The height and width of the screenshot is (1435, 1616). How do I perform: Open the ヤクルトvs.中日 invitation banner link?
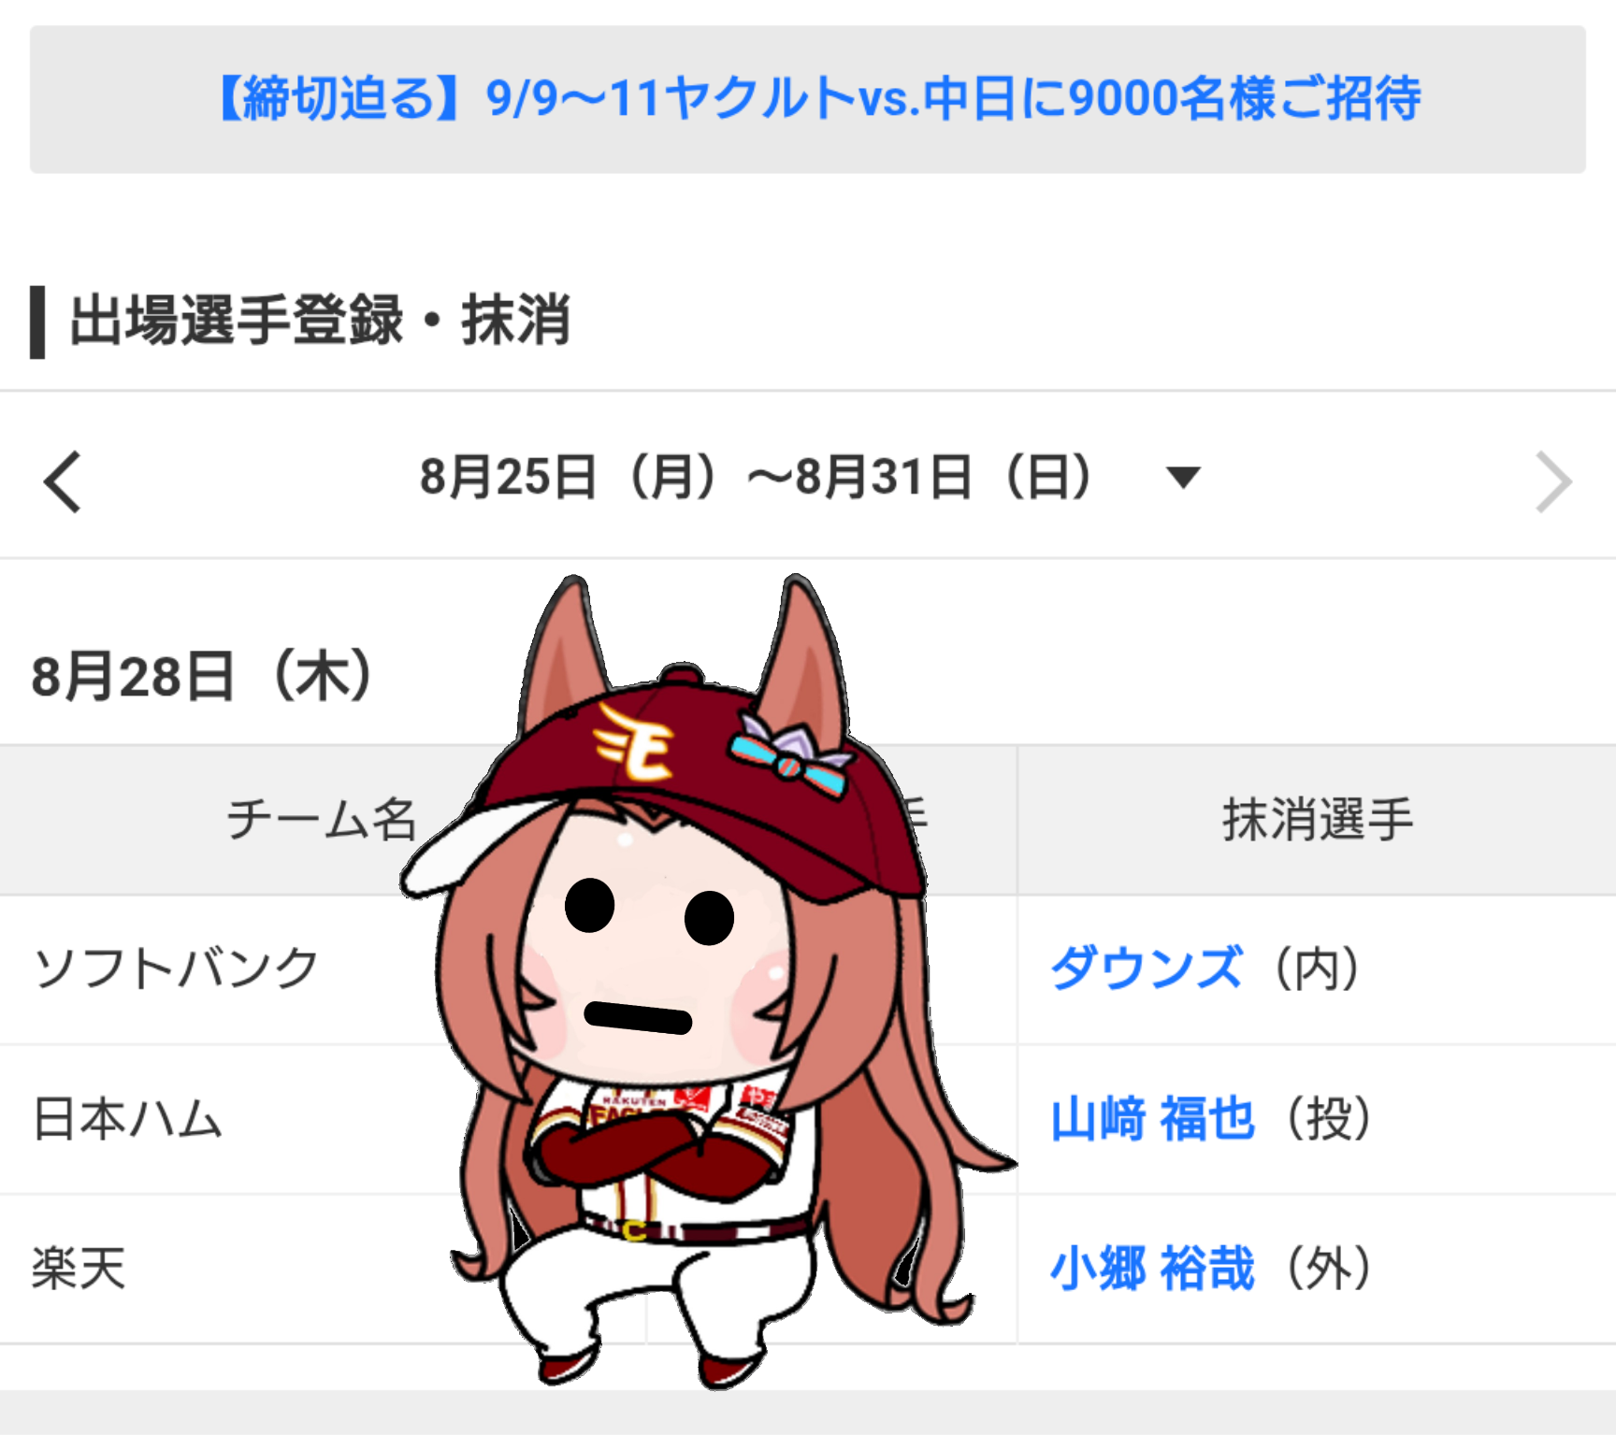(x=808, y=99)
